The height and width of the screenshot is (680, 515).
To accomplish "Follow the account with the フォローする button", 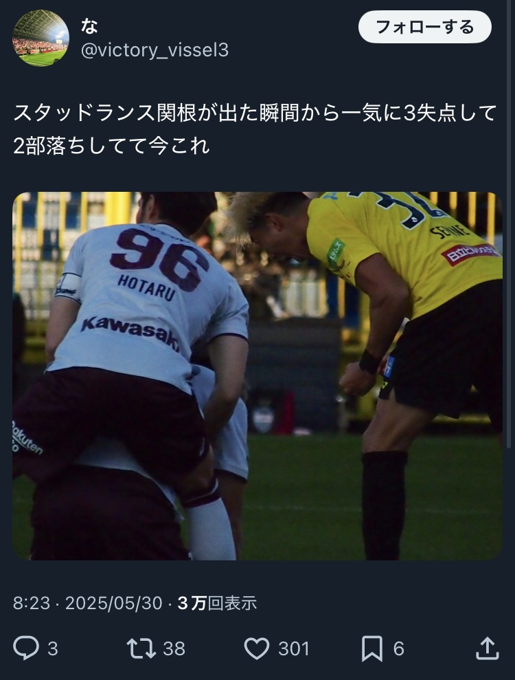I will [425, 27].
